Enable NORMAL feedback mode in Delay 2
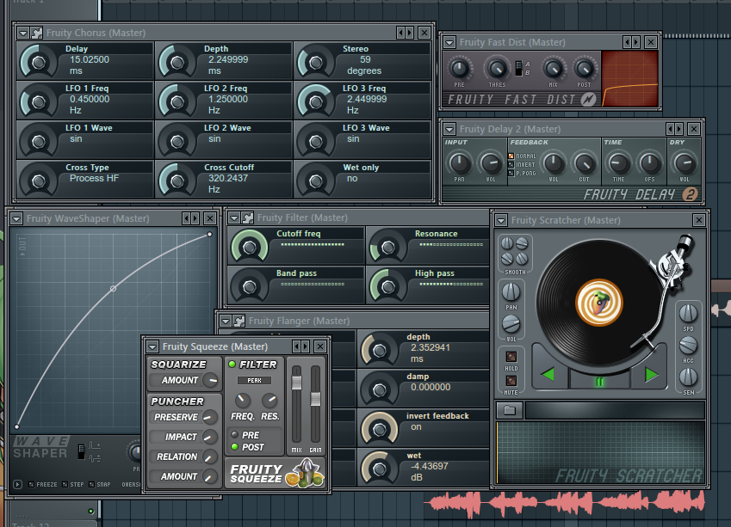The height and width of the screenshot is (527, 731). 511,156
